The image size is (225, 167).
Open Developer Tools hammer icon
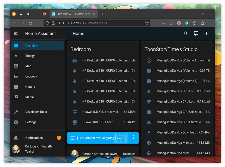(16, 112)
